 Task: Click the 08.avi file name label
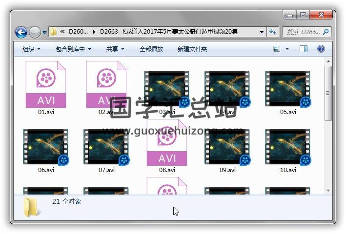pyautogui.click(x=167, y=170)
